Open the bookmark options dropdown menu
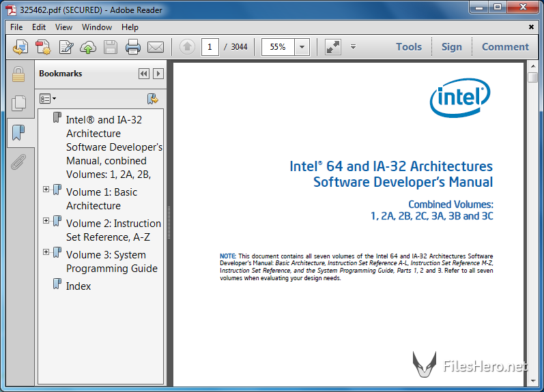The image size is (544, 392). tap(48, 99)
